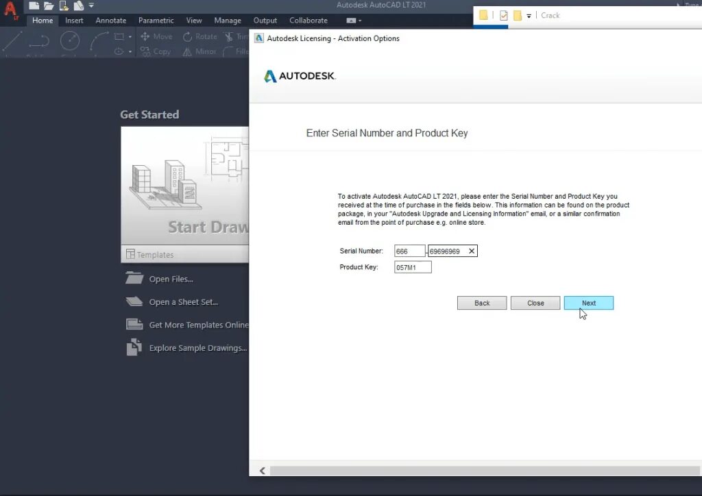Toggle the ribbon minimize button
The width and height of the screenshot is (702, 496).
click(351, 21)
